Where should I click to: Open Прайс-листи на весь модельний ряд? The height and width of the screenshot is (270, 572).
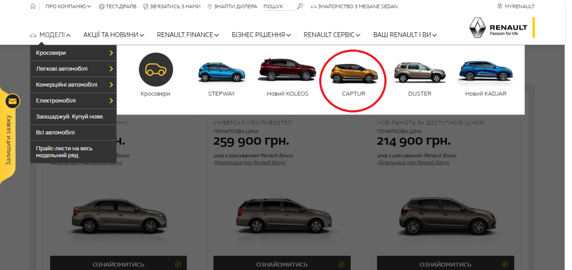click(x=73, y=152)
